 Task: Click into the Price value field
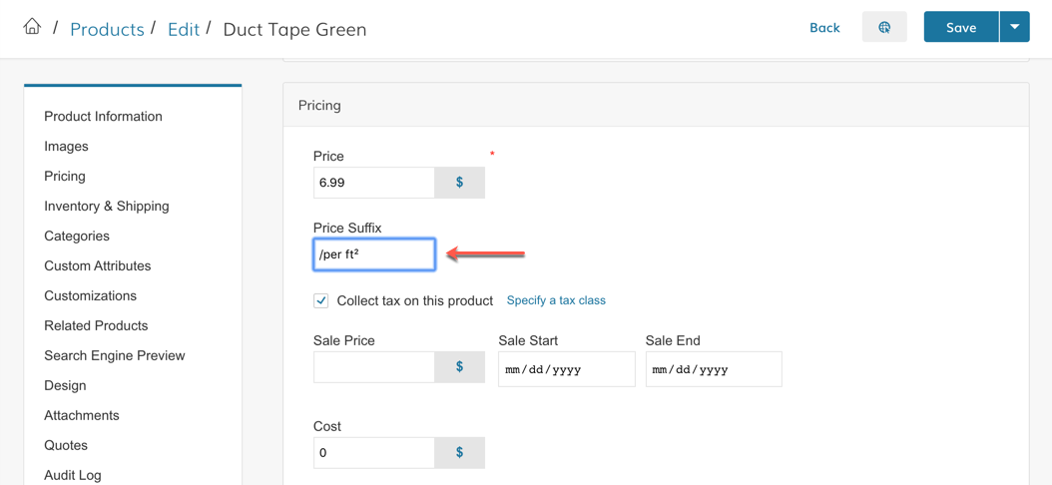(x=374, y=183)
